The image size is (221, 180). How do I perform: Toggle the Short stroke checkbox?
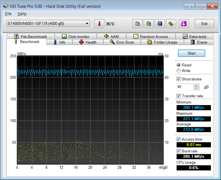179,79
